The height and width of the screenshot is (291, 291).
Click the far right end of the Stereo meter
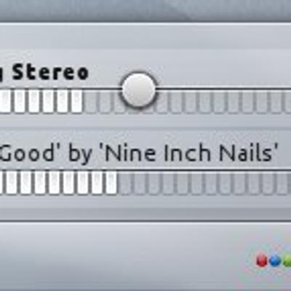coord(287,103)
